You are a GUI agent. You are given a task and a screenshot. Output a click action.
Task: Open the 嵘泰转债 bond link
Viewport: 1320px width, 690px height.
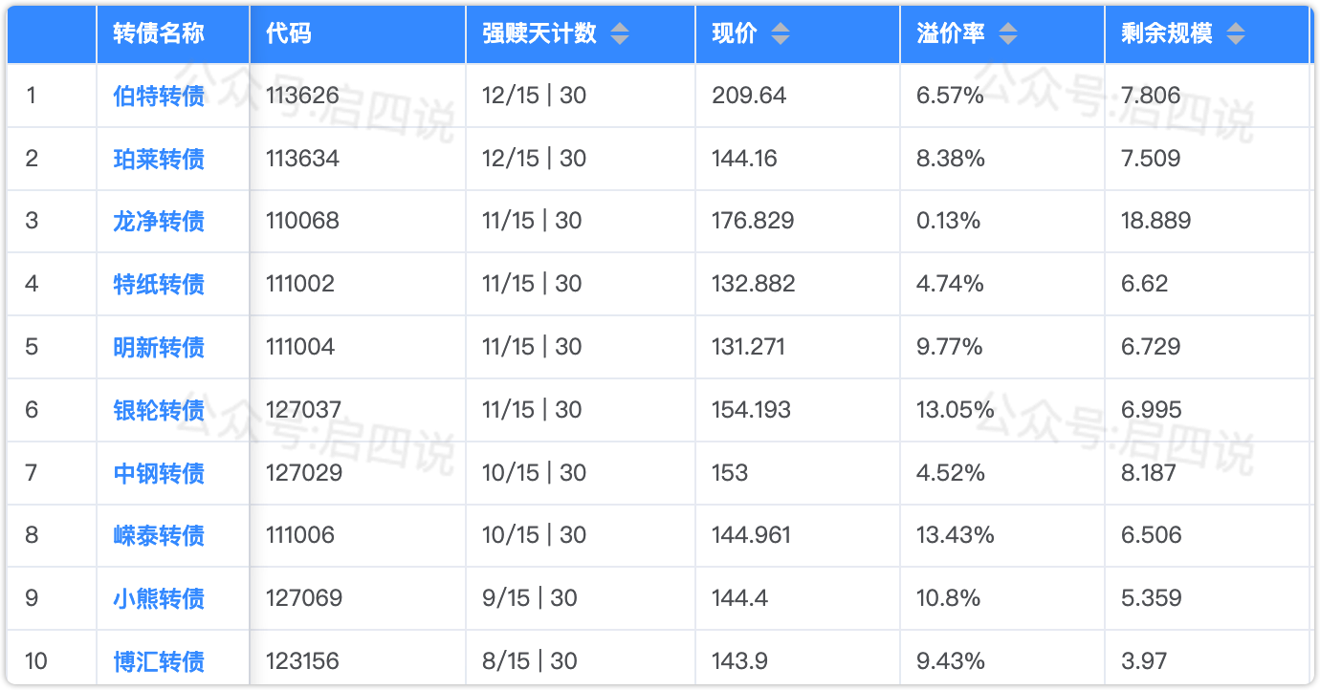coord(159,535)
